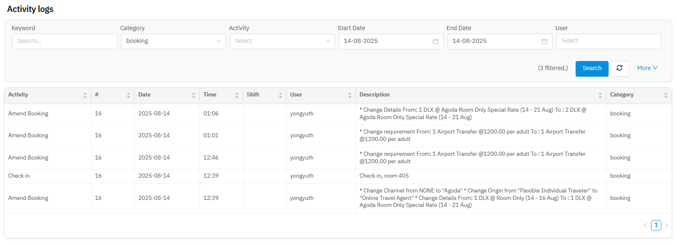
Task: Expand the More filter options
Action: pyautogui.click(x=647, y=68)
